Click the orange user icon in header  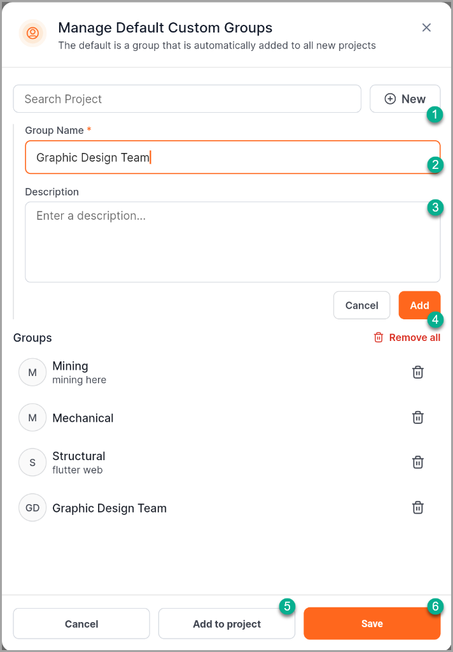(x=32, y=33)
